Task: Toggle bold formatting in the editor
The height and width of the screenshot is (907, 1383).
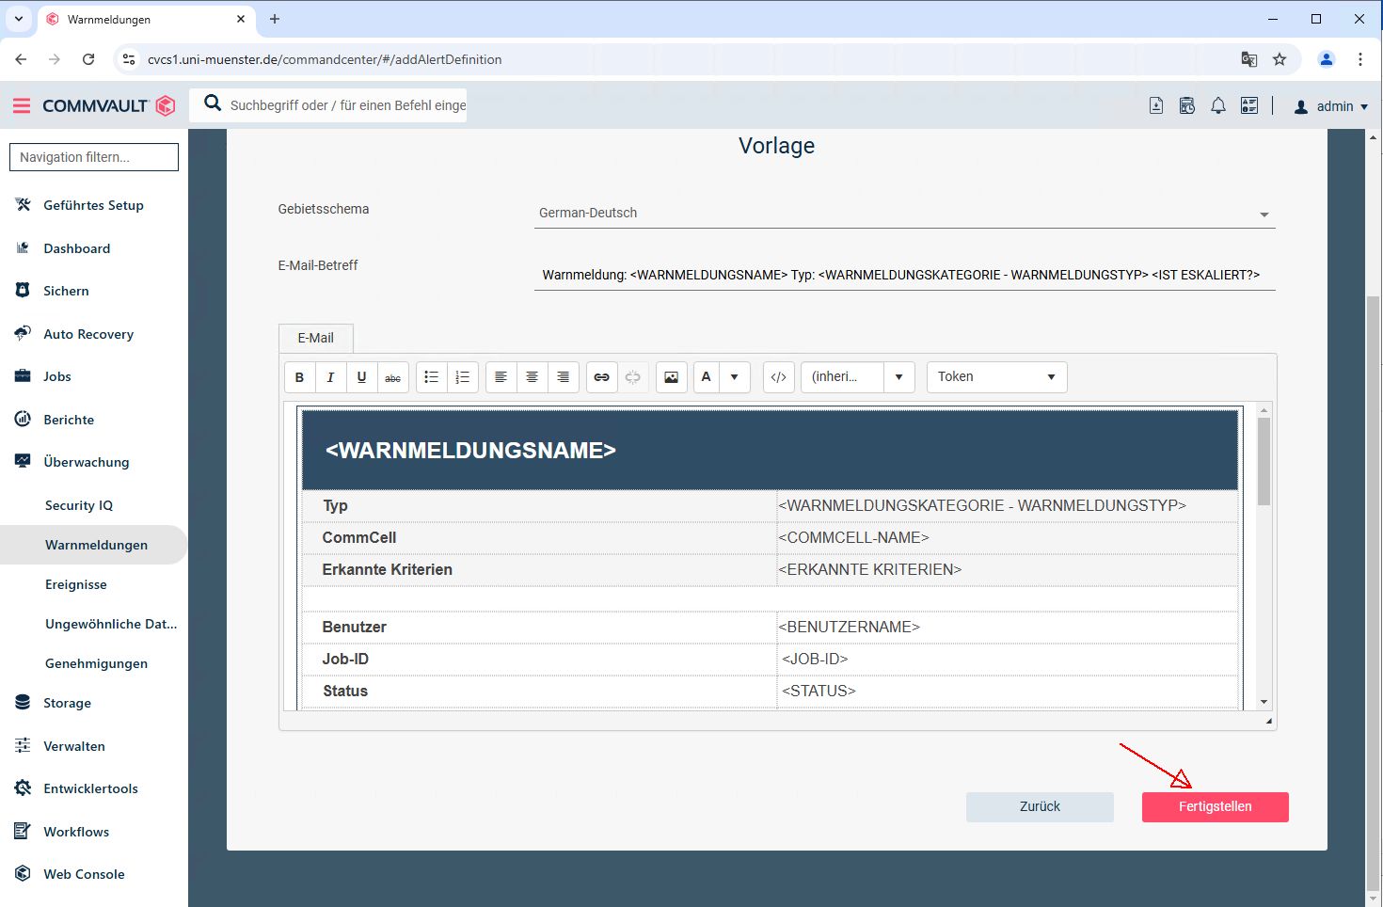Action: (x=299, y=377)
